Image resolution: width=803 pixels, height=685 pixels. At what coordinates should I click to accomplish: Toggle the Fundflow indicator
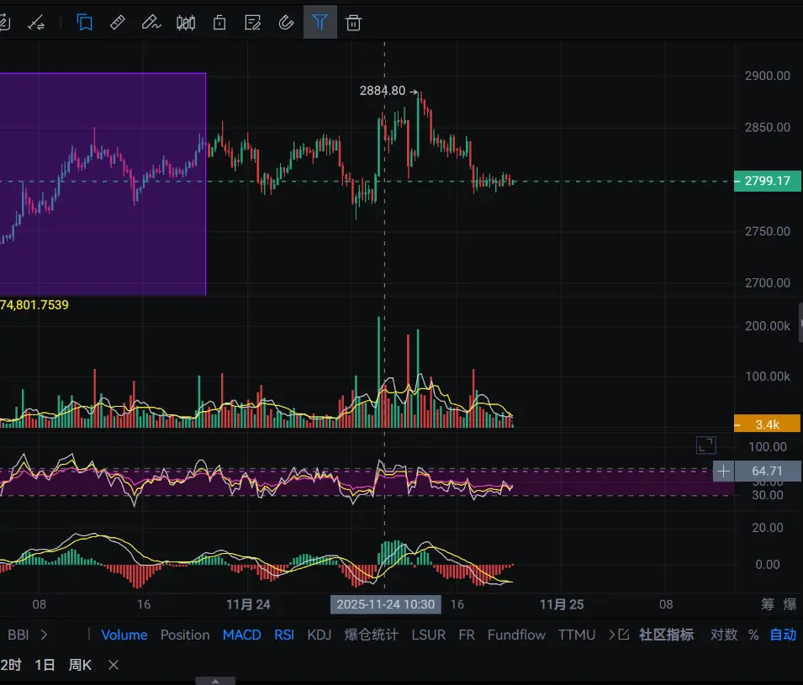516,635
